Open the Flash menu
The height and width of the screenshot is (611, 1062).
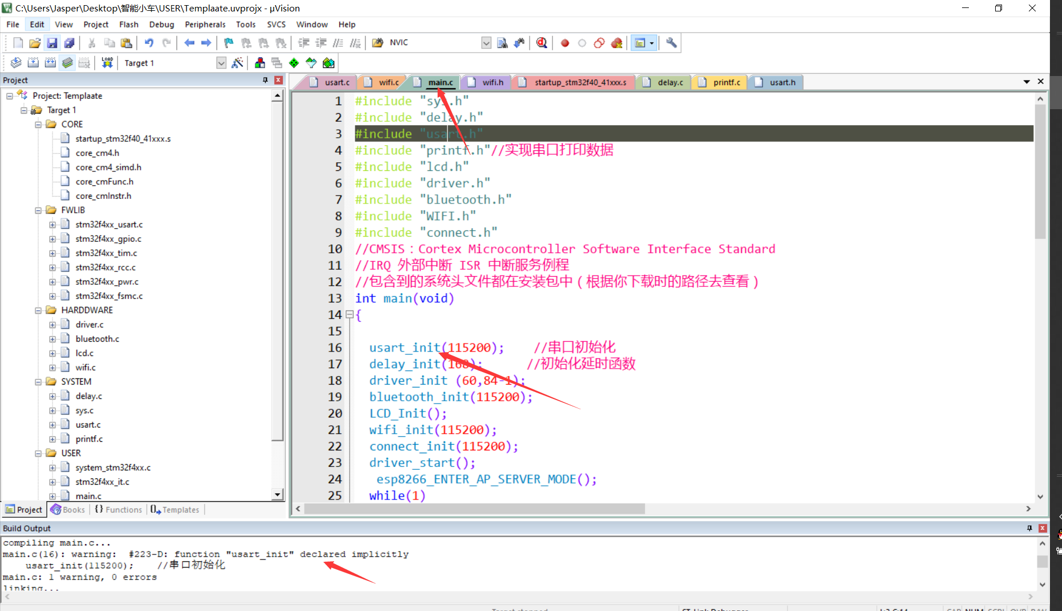click(129, 25)
